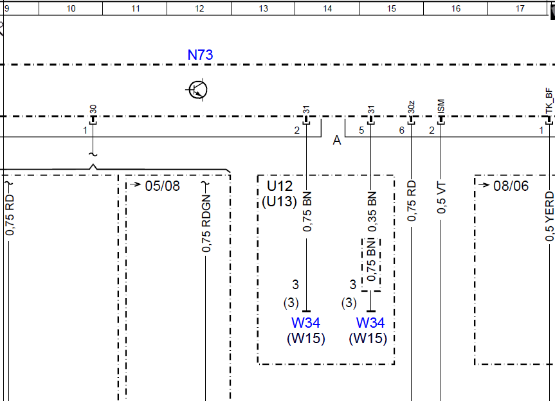Select column header 10
This screenshot has width=555, height=401.
coord(71,8)
